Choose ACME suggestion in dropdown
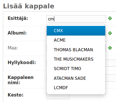 (76, 40)
